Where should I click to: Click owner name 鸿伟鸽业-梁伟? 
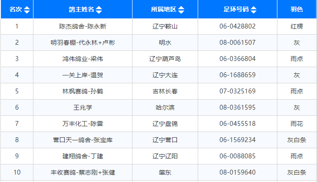(83, 59)
